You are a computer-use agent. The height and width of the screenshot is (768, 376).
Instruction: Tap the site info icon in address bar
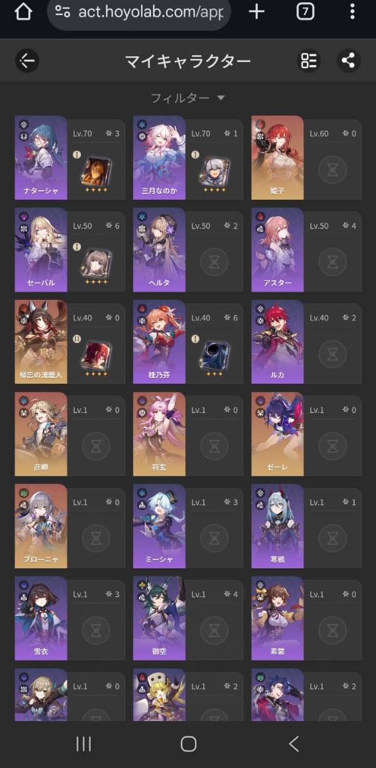click(x=63, y=11)
